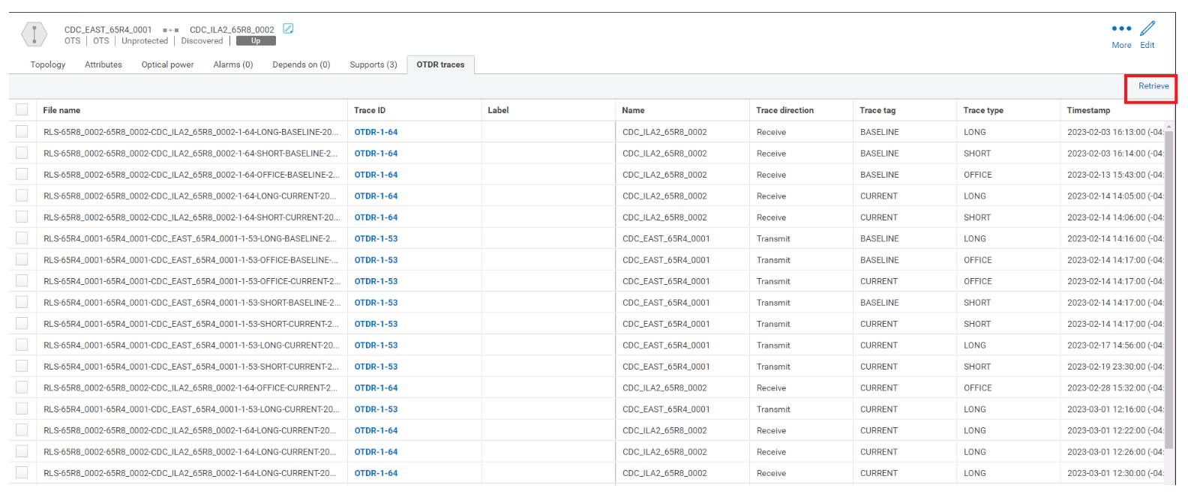Click the timestamp 2023-02-13 15:43:00

click(1115, 175)
